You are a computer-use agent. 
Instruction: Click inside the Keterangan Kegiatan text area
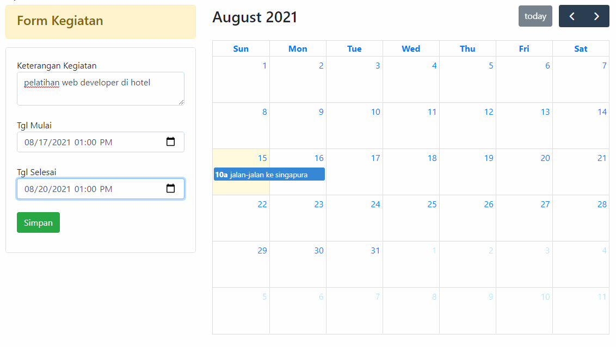pyautogui.click(x=100, y=87)
